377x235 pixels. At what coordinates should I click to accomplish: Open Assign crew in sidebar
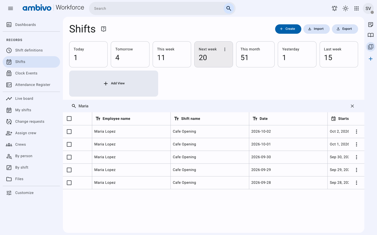tap(31, 133)
